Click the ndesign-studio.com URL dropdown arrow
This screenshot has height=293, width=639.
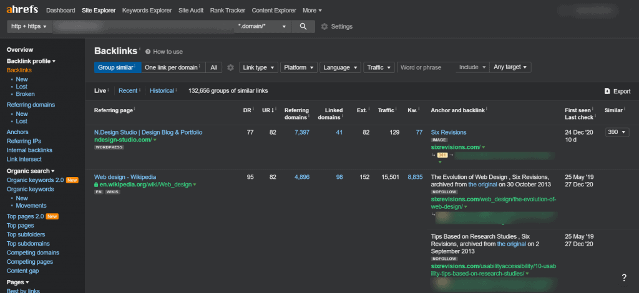(x=155, y=140)
